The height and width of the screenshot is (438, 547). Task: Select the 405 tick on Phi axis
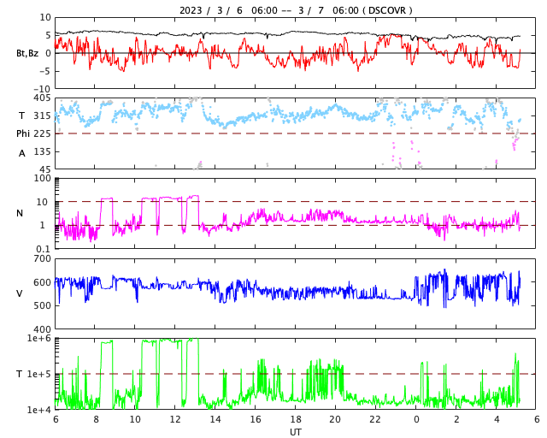(x=44, y=98)
